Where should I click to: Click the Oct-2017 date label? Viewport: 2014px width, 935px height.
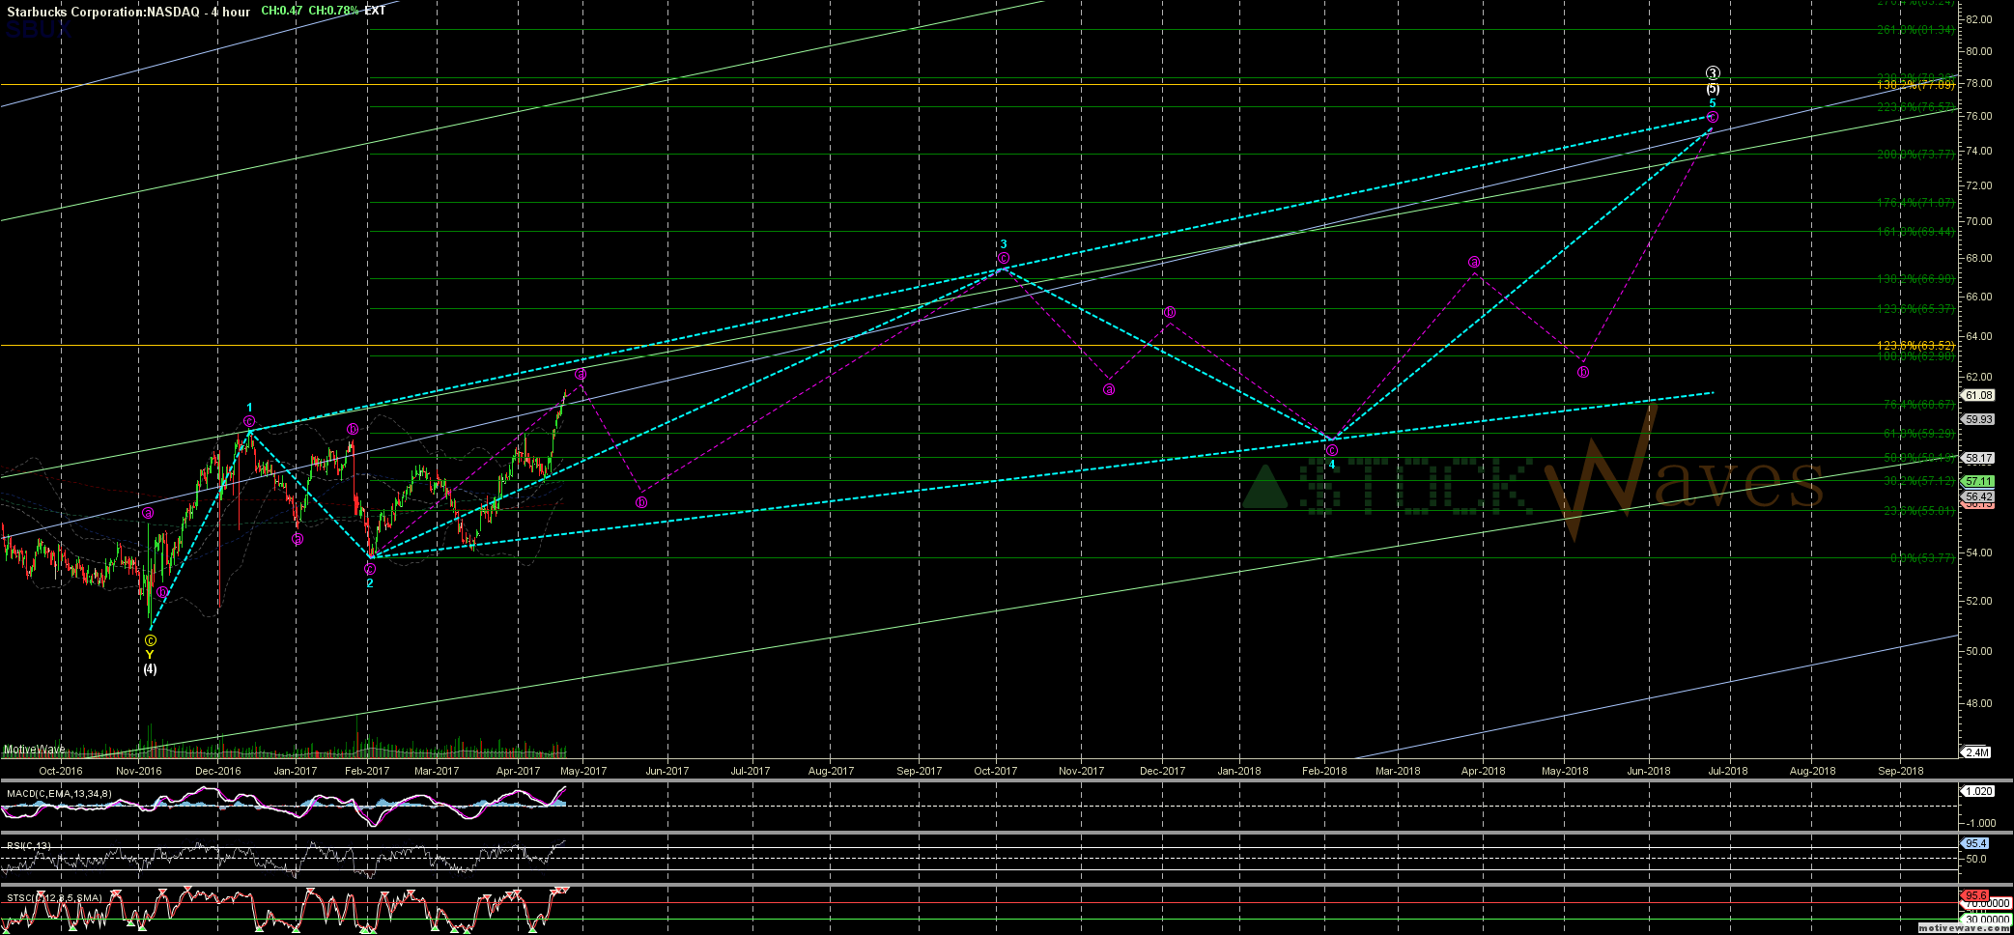point(996,771)
